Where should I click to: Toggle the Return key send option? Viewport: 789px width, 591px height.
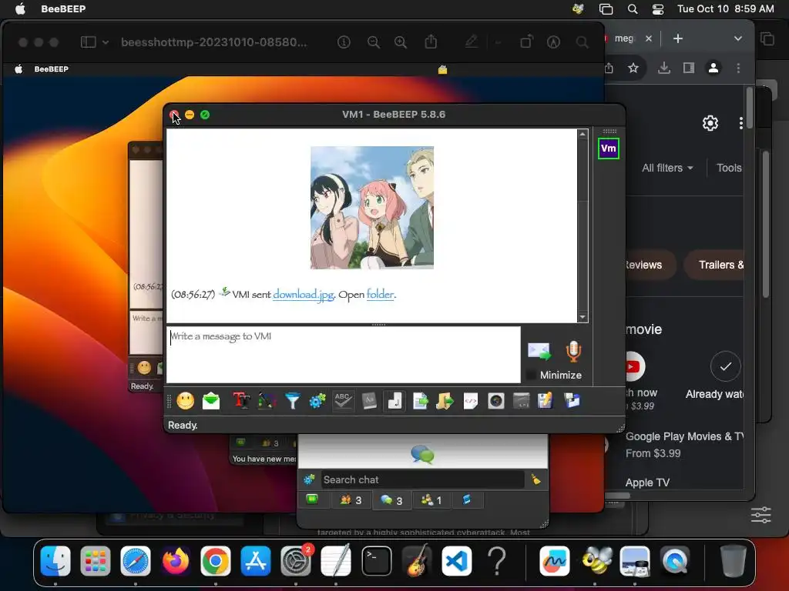(394, 401)
